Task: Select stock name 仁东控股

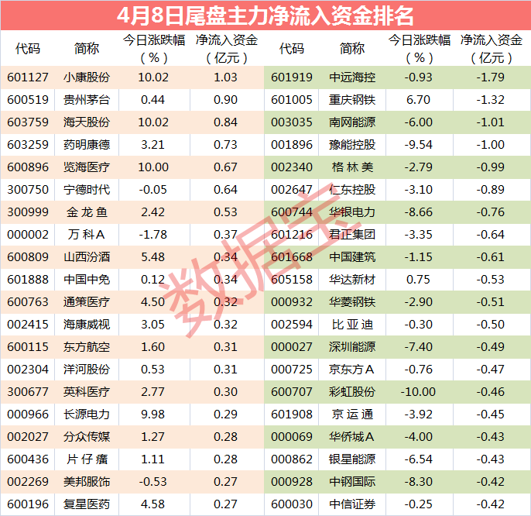Action: click(x=352, y=190)
